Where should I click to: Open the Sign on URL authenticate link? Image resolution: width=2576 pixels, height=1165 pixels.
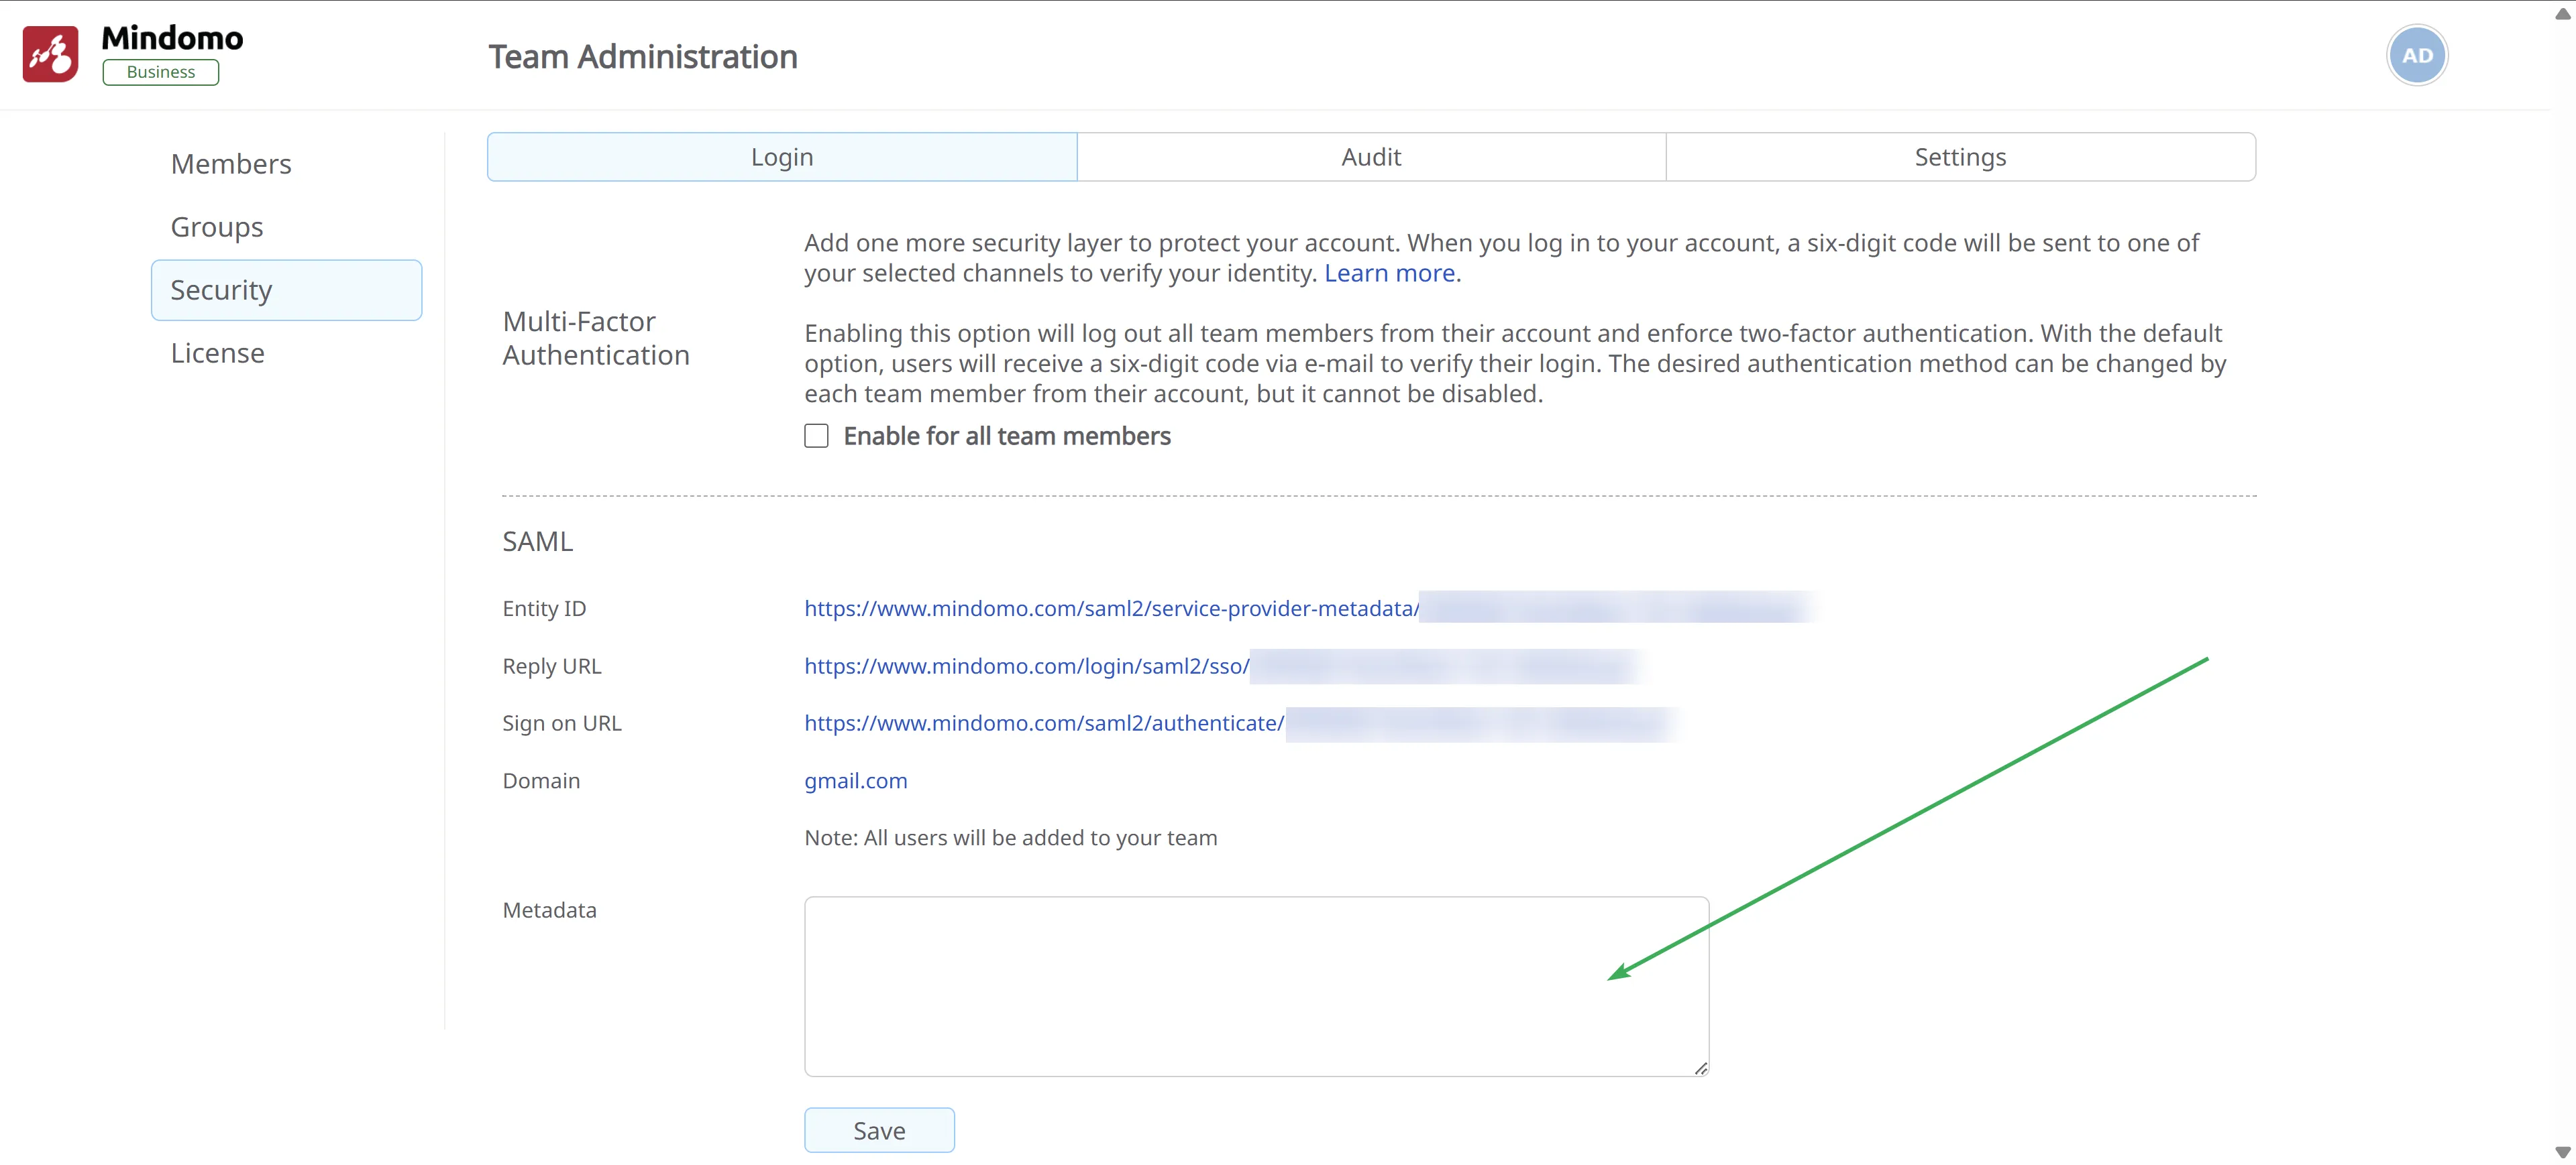point(1043,723)
